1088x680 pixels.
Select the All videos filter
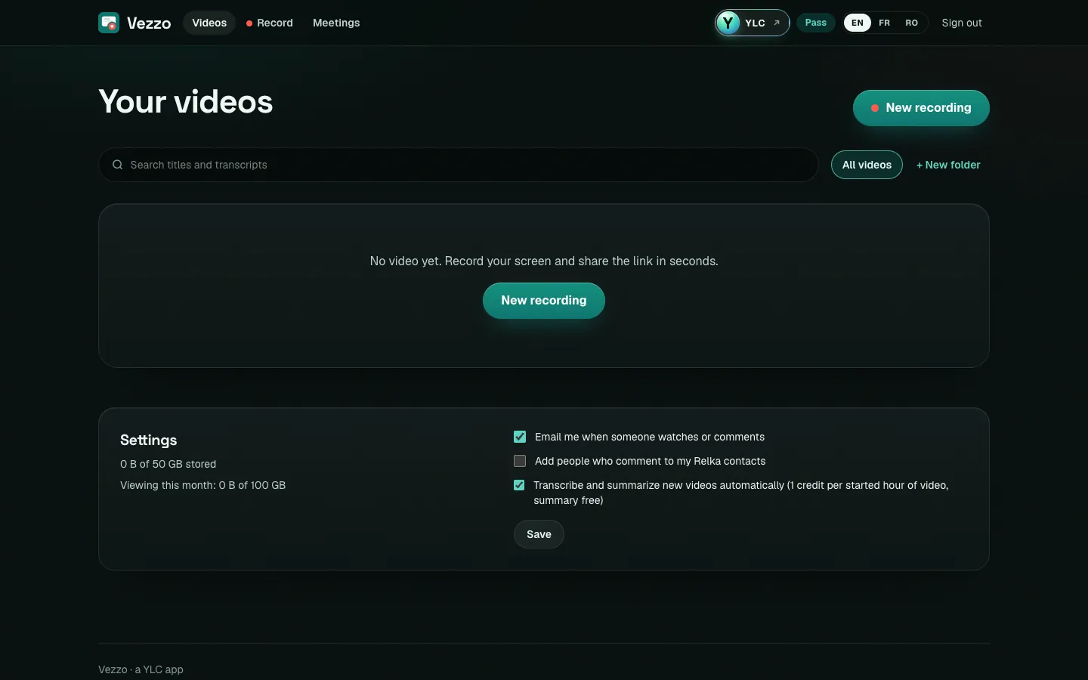tap(867, 165)
